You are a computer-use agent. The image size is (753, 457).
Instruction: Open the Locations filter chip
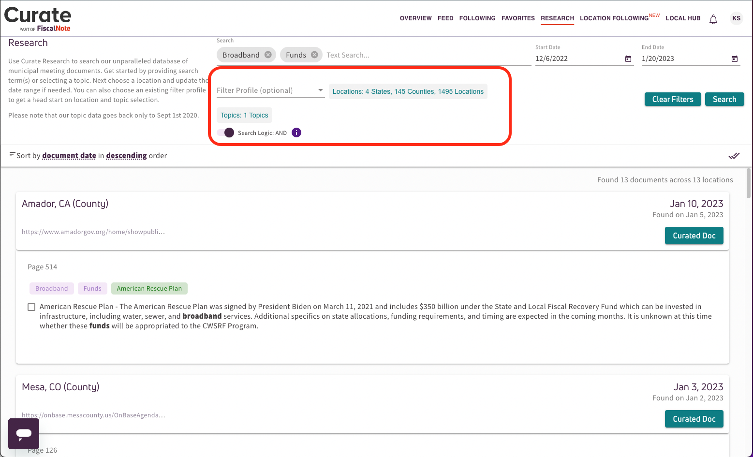click(x=408, y=91)
